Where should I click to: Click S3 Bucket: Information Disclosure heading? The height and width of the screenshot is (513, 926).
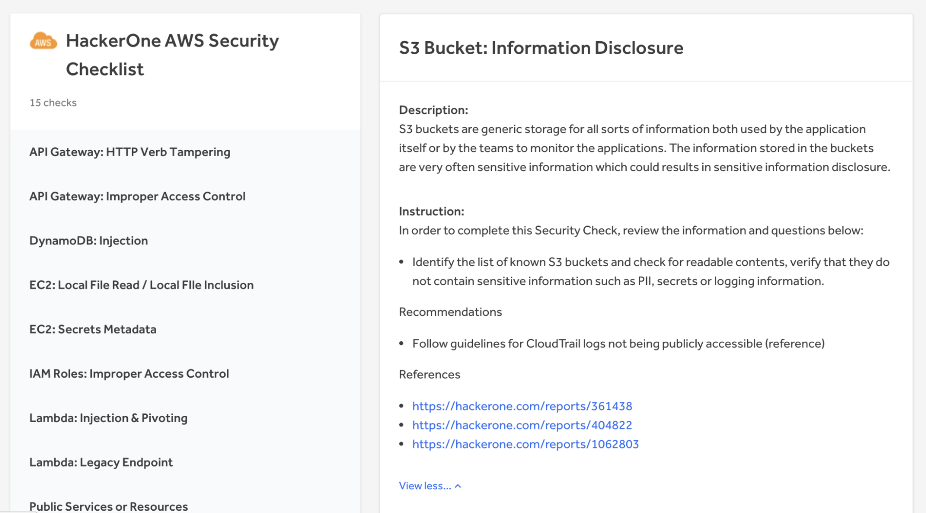(541, 48)
